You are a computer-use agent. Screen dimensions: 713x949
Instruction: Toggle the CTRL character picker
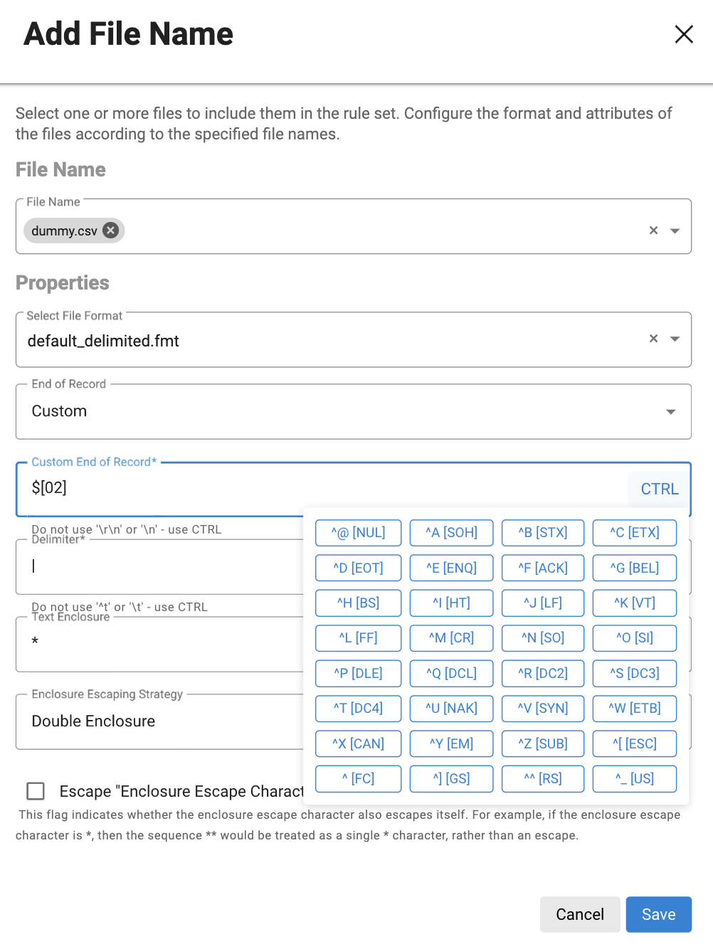[x=659, y=489]
